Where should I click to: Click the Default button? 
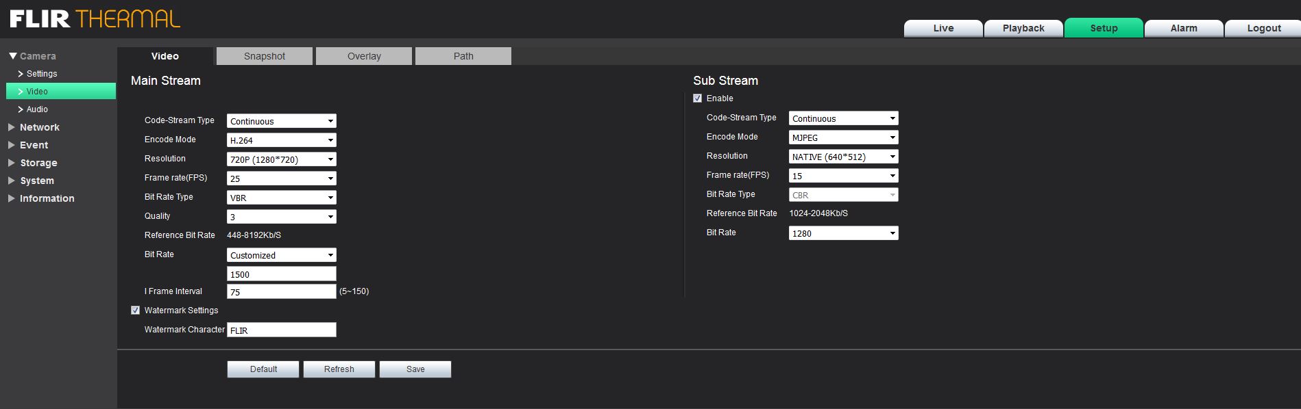coord(263,369)
